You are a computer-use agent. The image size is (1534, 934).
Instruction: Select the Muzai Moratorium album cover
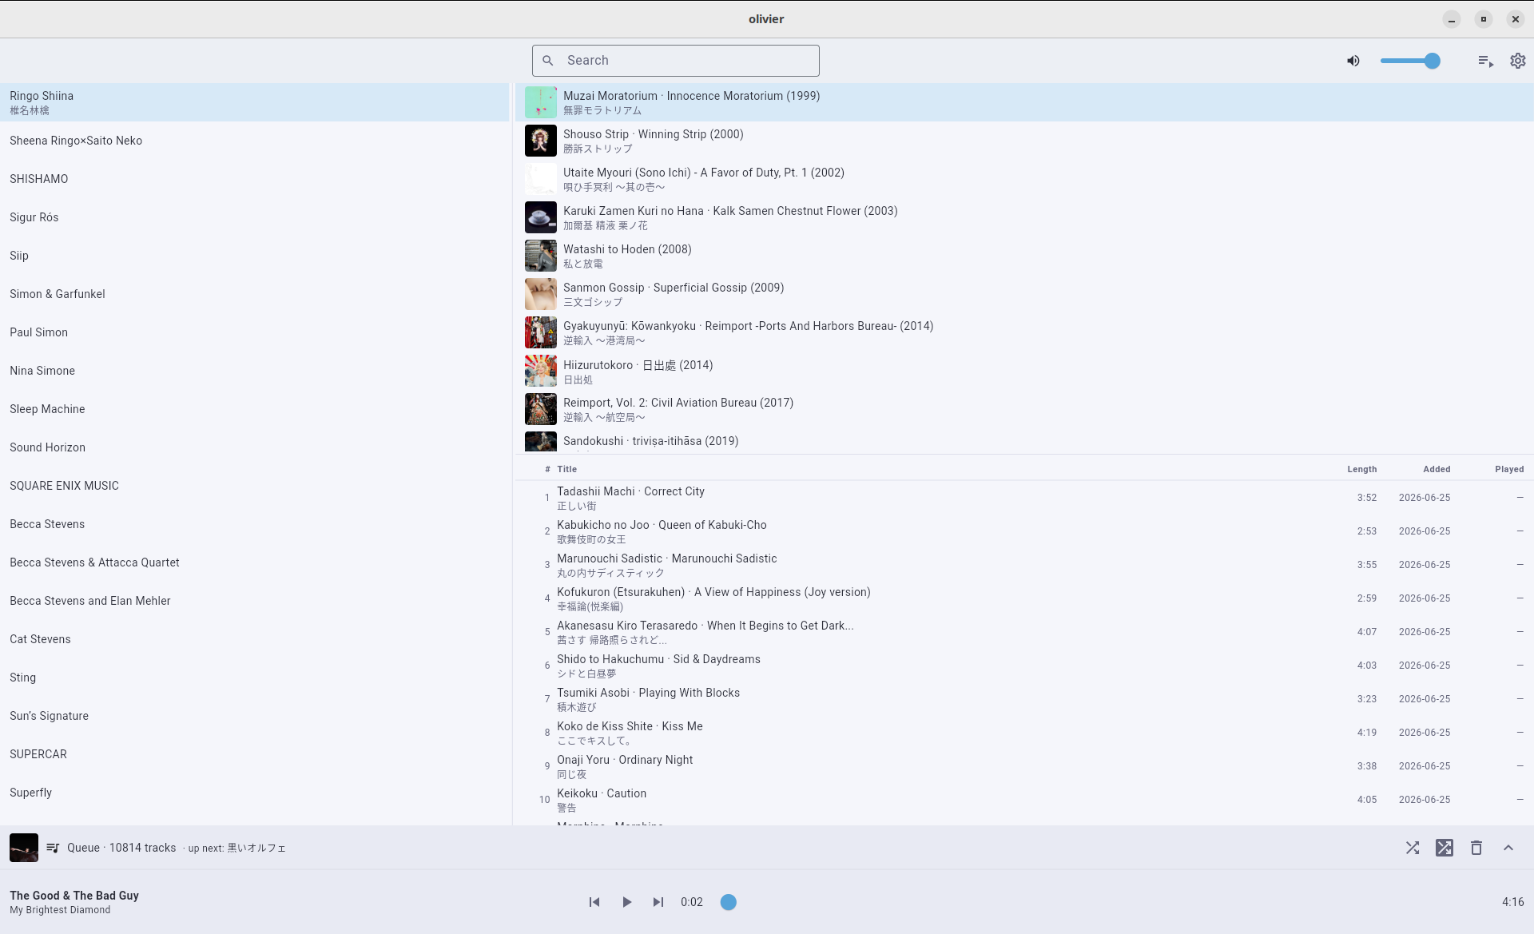coord(541,102)
